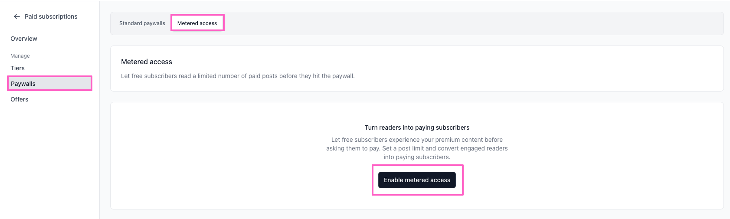Click empty space right of the Metered access tab
The width and height of the screenshot is (730, 219).
[x=473, y=23]
